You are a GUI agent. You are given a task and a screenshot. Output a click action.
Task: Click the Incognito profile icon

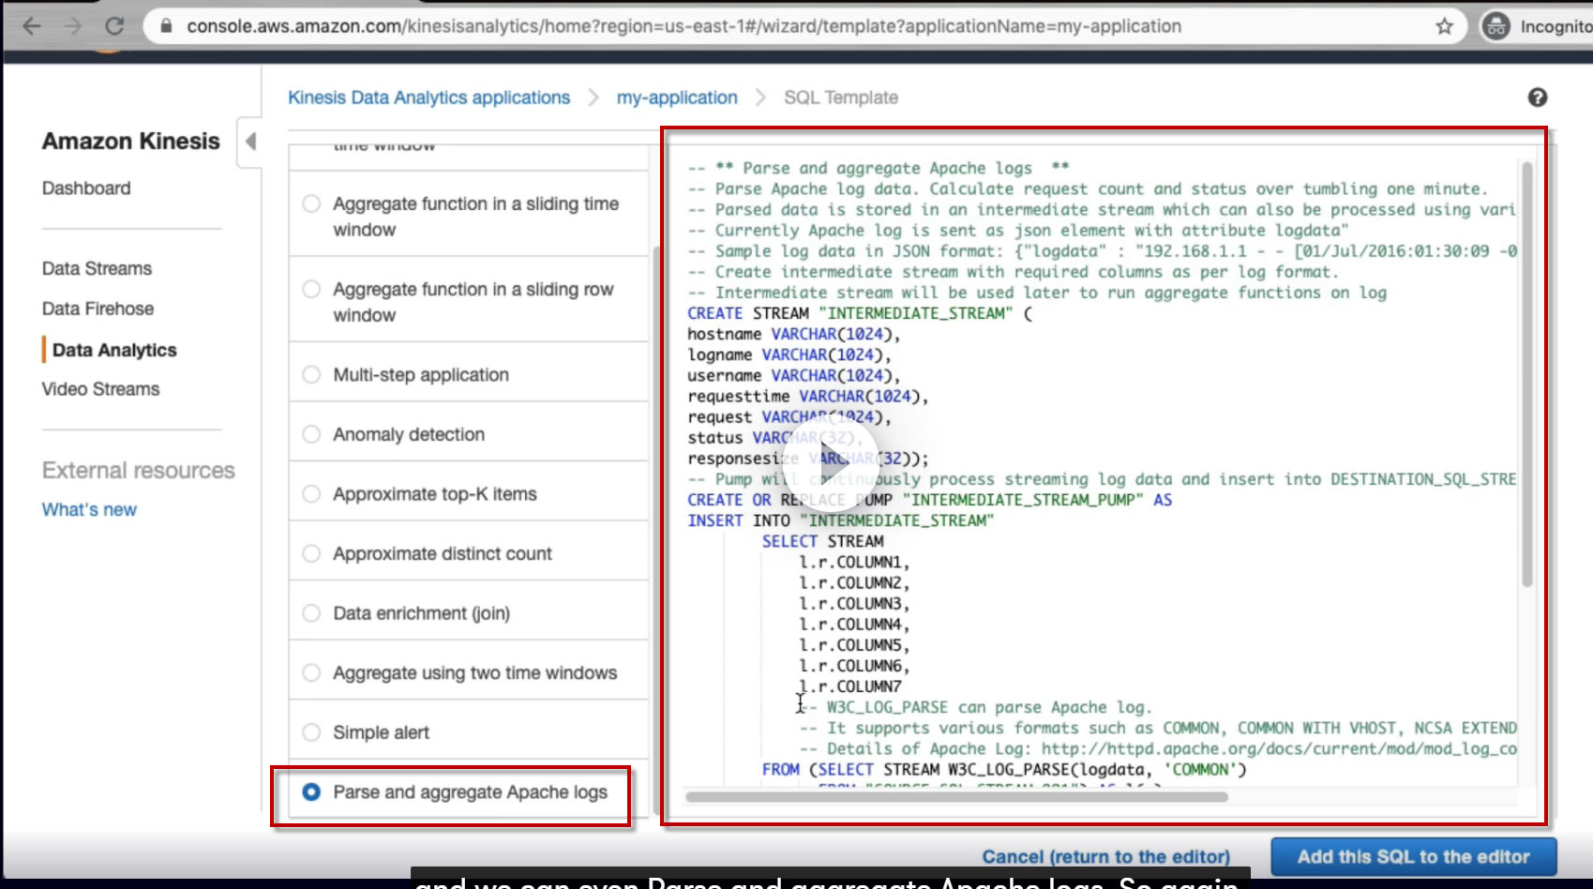[1495, 26]
